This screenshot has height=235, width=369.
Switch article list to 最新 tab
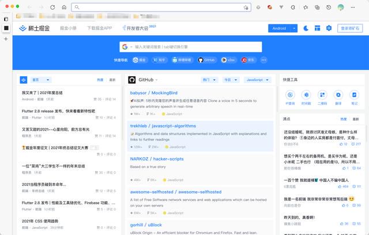point(112,80)
